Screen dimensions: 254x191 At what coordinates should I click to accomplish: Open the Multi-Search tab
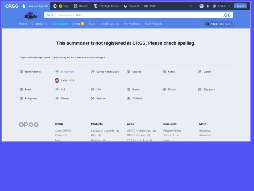coord(153,24)
